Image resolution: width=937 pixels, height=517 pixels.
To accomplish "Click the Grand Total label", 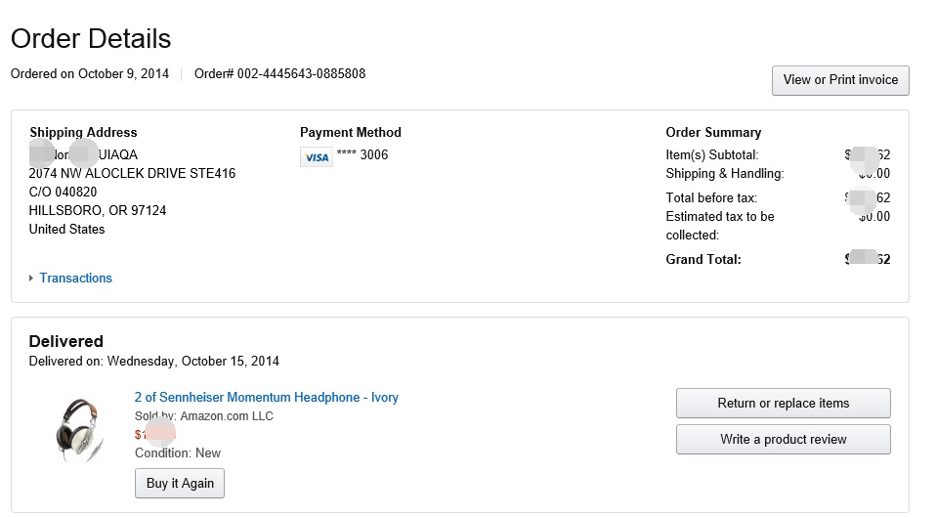I will pyautogui.click(x=703, y=260).
